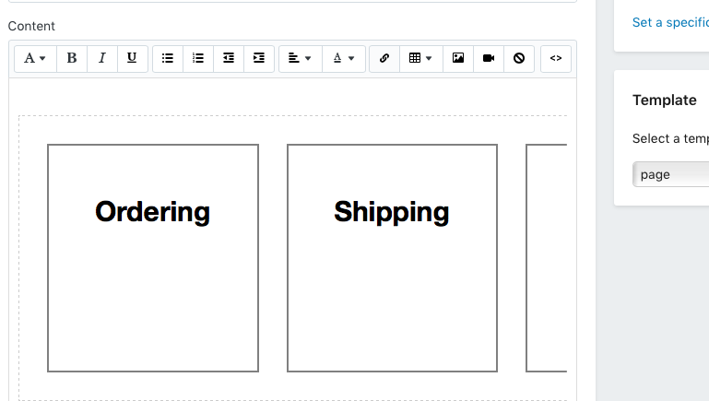Insert an image into the content
The image size is (709, 401).
point(458,58)
